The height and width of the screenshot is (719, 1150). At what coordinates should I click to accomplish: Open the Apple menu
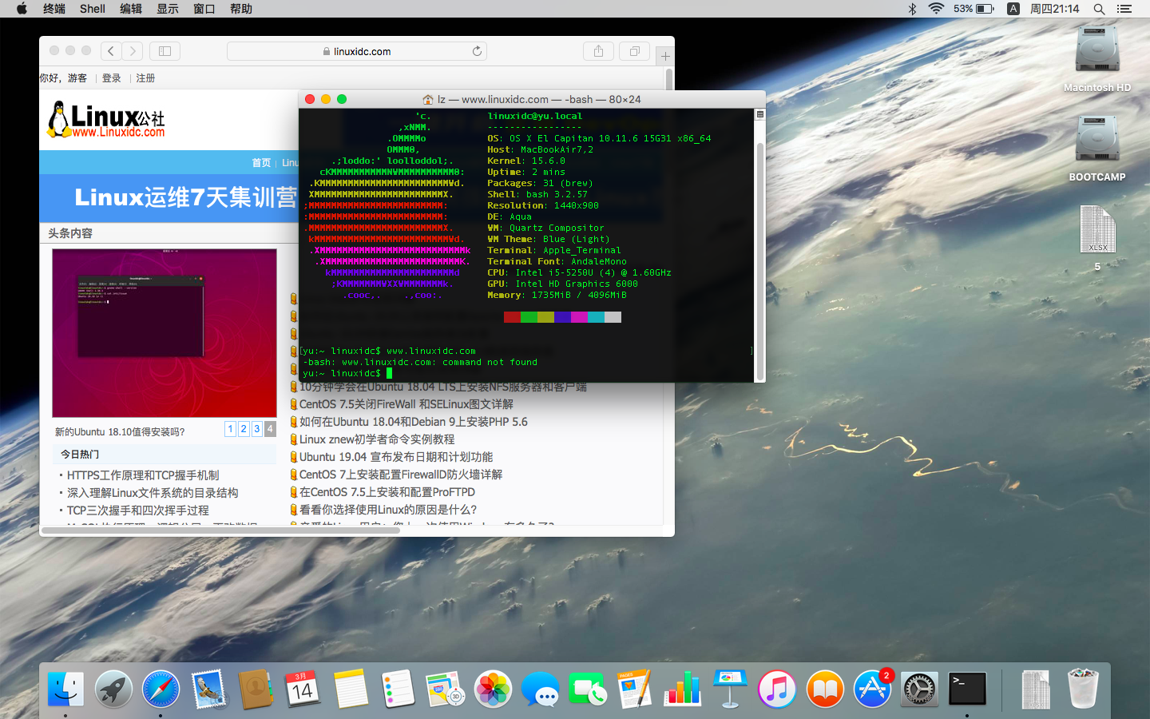(22, 9)
